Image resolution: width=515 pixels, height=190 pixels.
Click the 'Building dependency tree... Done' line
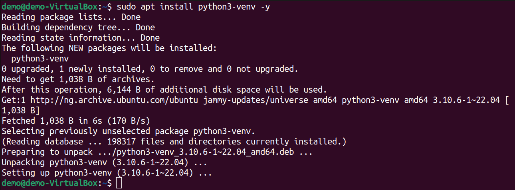78,28
